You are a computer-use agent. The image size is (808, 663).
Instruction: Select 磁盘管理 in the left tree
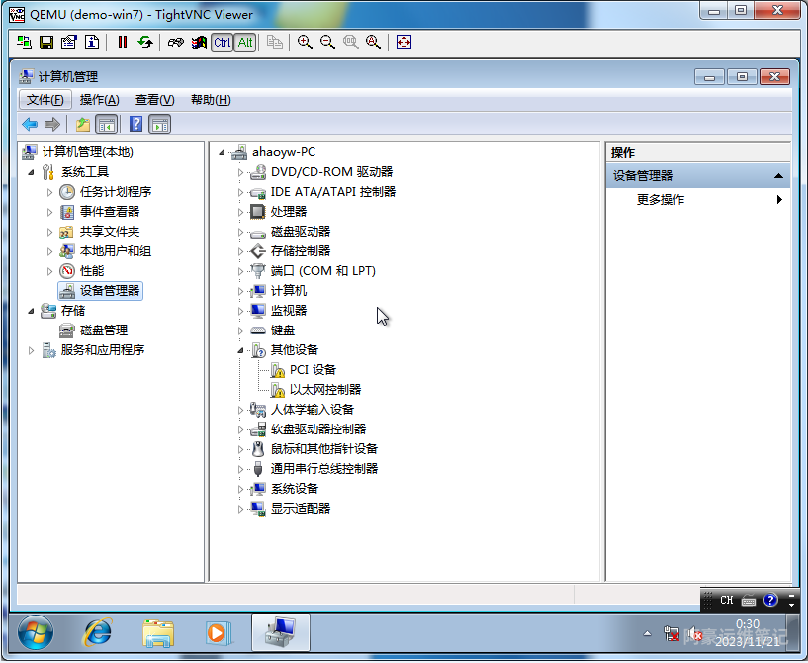coord(103,331)
